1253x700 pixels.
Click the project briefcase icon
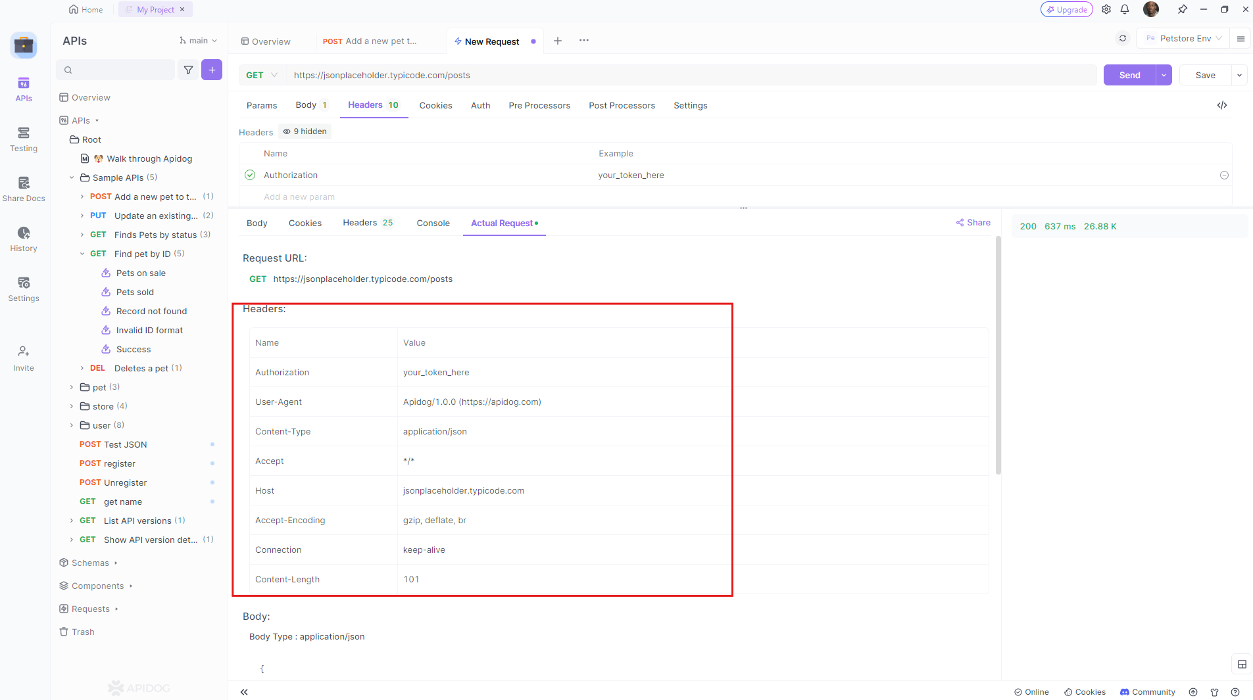tap(24, 45)
